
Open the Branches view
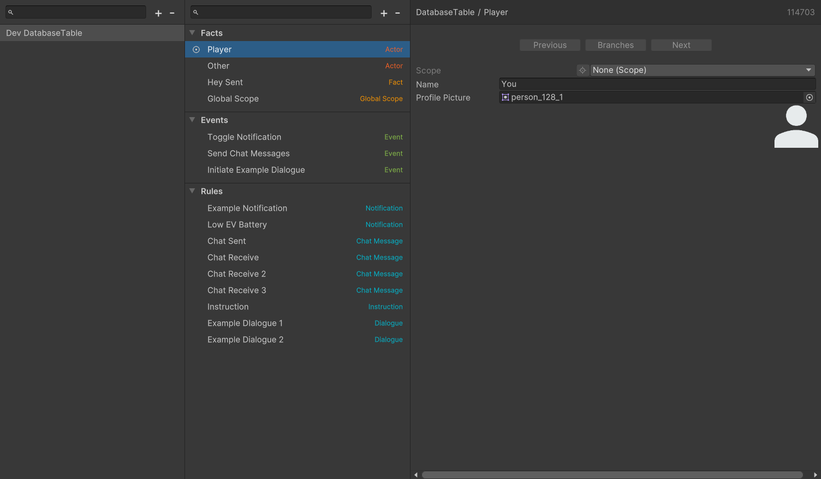point(616,45)
